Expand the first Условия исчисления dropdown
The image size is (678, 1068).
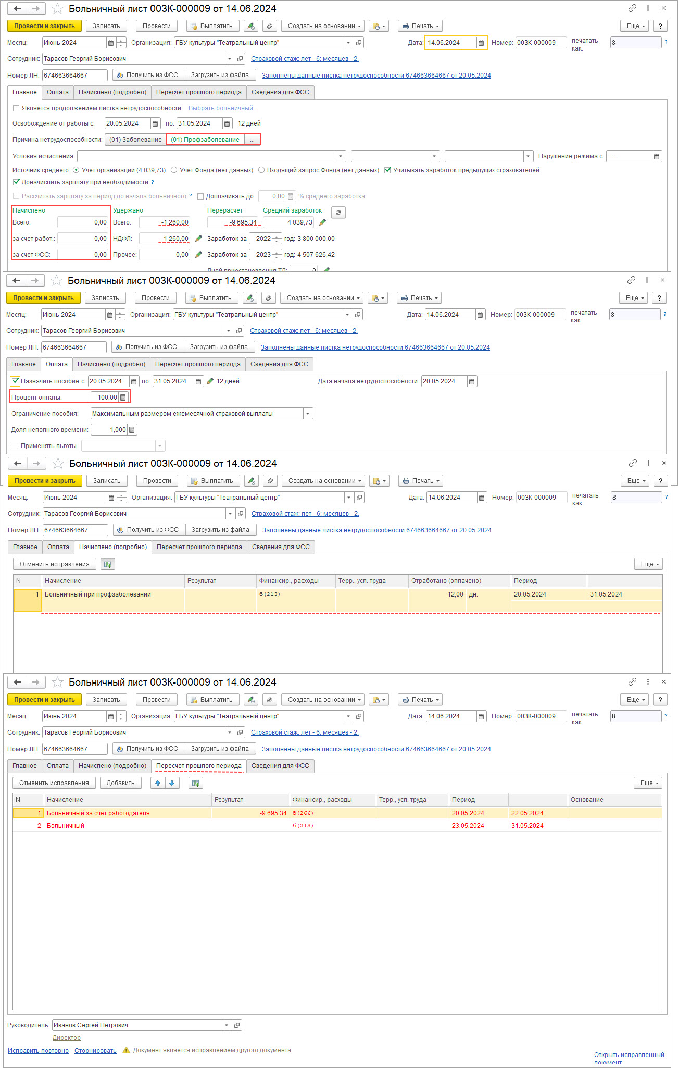pyautogui.click(x=341, y=156)
